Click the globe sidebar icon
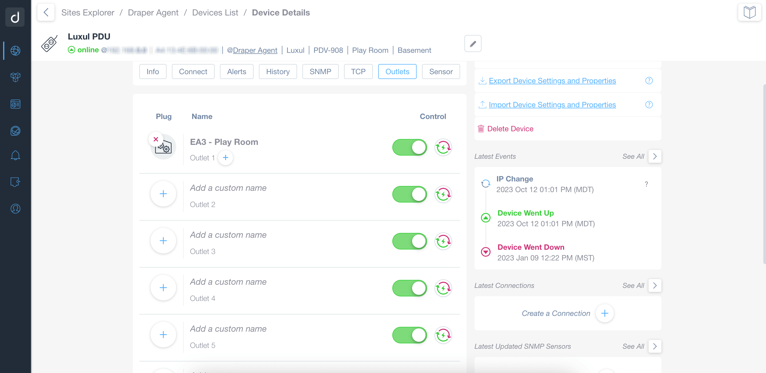Image resolution: width=766 pixels, height=373 pixels. click(15, 51)
